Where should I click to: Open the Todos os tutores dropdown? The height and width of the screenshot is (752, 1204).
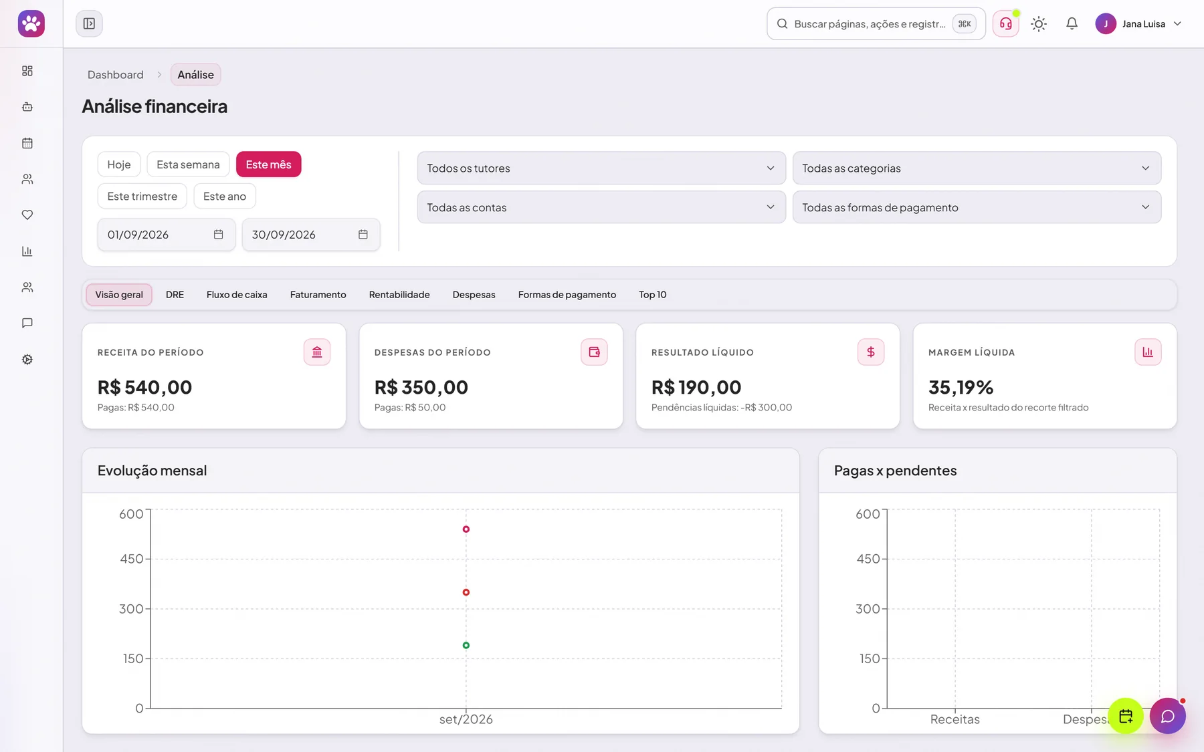(601, 168)
